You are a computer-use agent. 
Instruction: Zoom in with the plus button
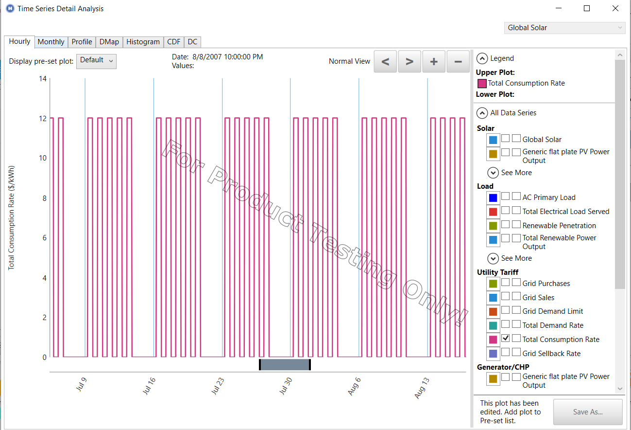pyautogui.click(x=434, y=62)
